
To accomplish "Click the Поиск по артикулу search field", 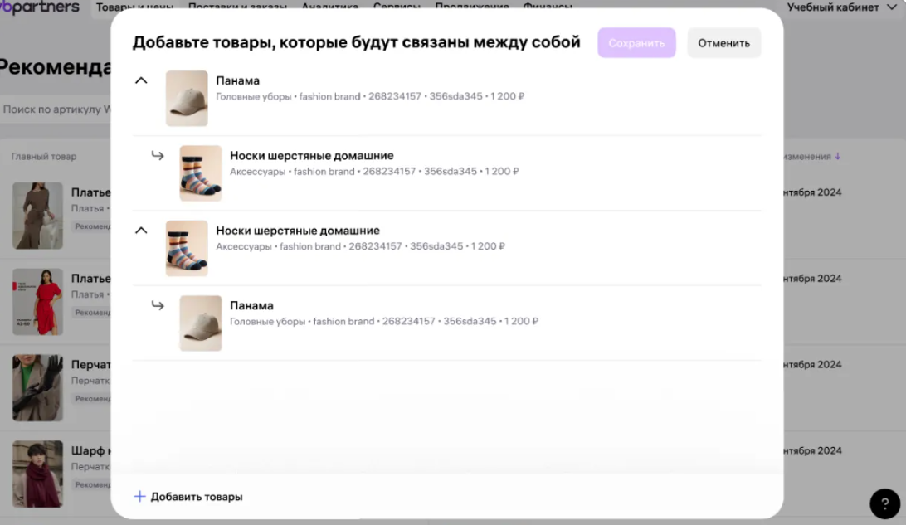I will pos(54,109).
